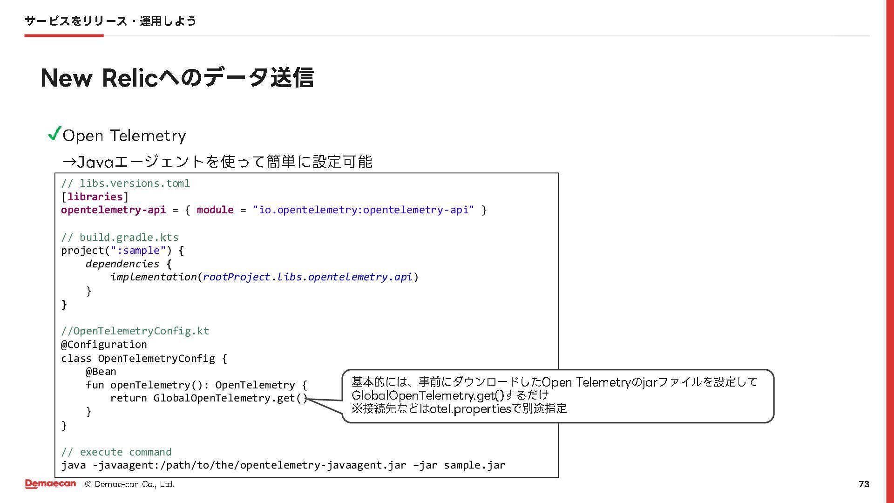
Task: Click the build.gradle.kts comment line
Action: pyautogui.click(x=120, y=238)
